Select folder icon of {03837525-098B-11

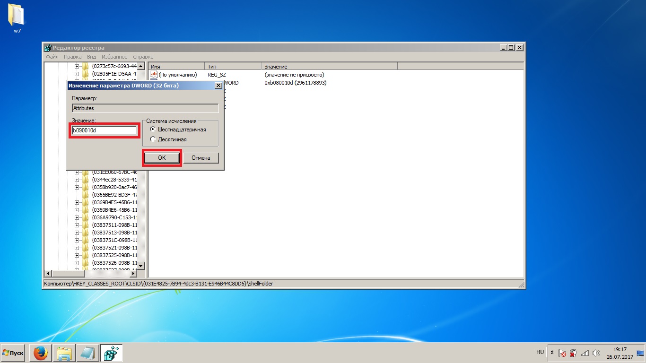pyautogui.click(x=85, y=255)
